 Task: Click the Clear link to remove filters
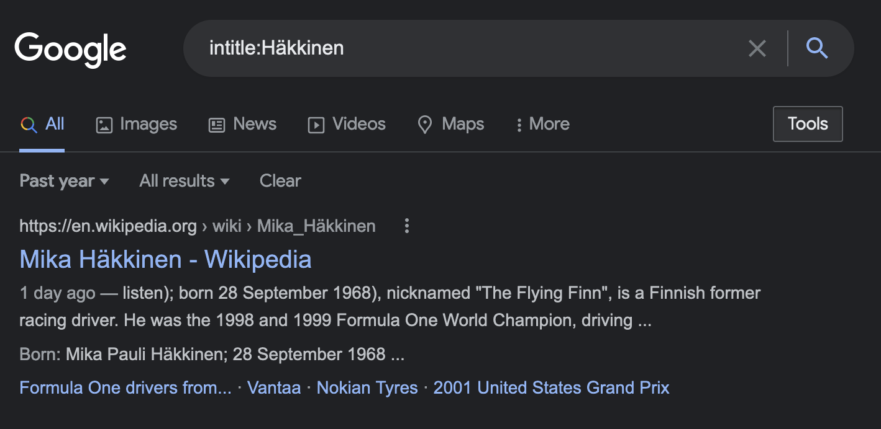(280, 180)
